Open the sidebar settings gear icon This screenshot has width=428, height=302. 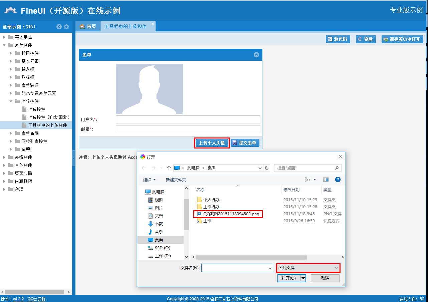(x=66, y=27)
